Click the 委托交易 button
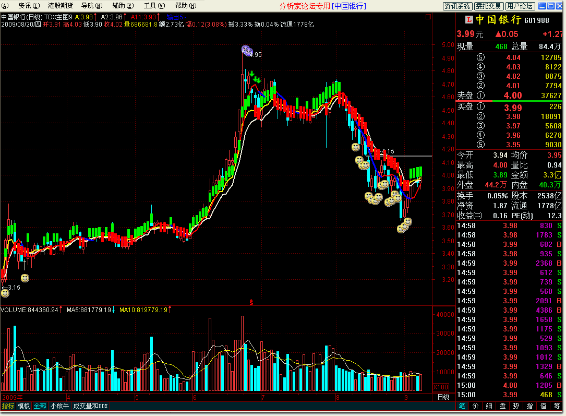566x416 pixels. coord(488,6)
